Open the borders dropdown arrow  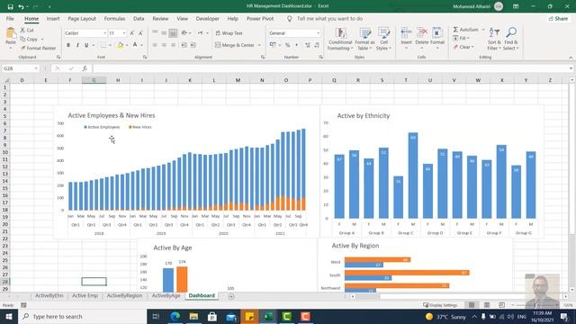pyautogui.click(x=110, y=45)
